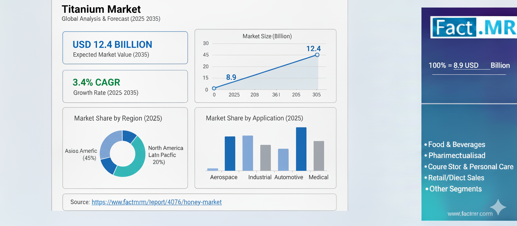The image size is (517, 226).
Task: Click the Aerospace axis label
Action: 223,177
